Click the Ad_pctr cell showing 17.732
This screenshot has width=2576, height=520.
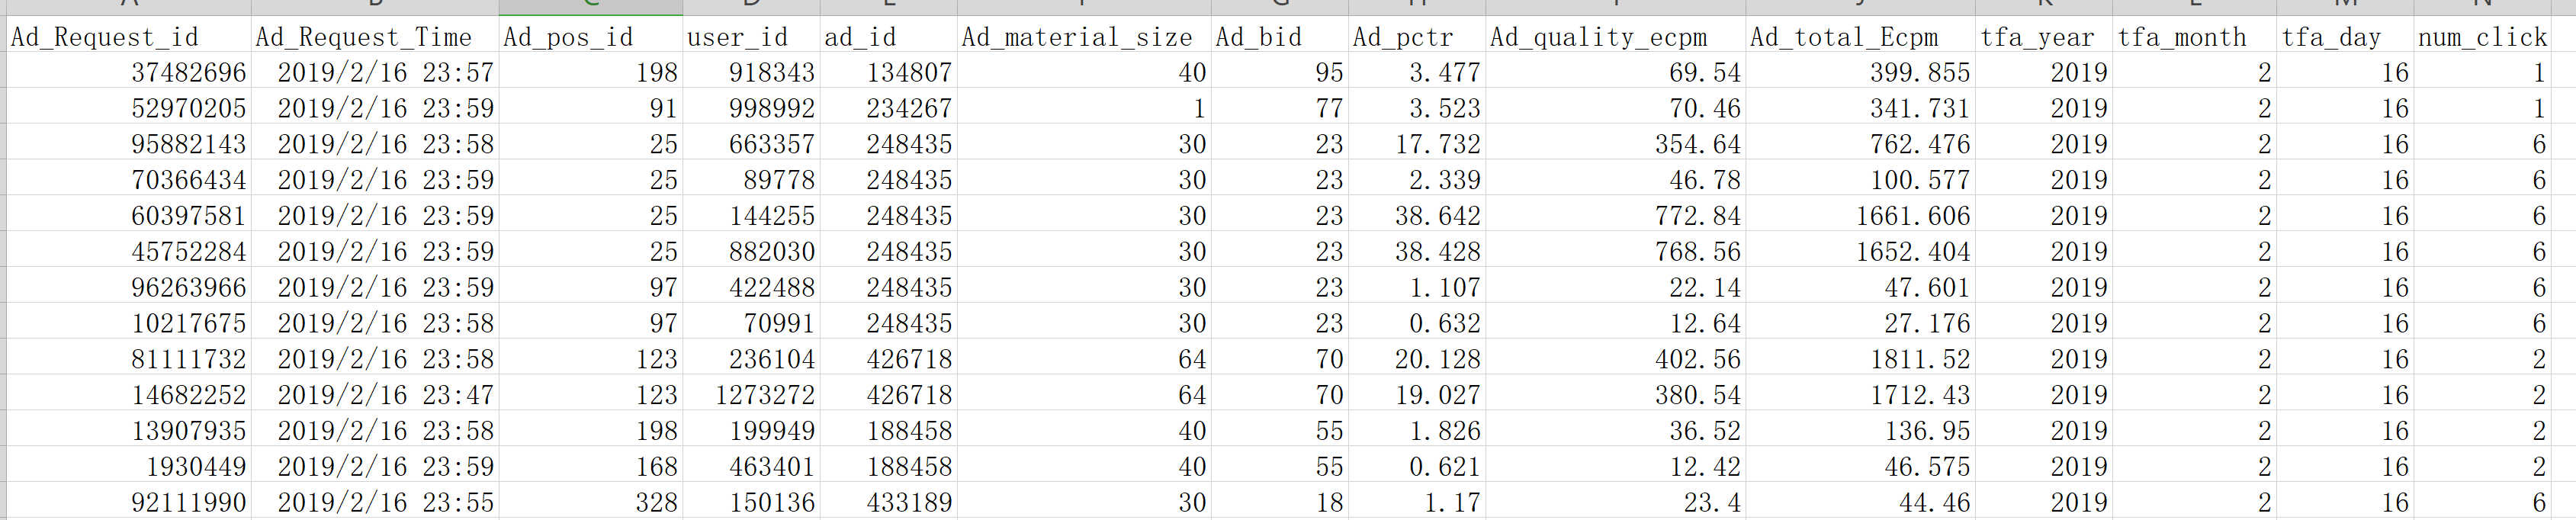tap(1417, 145)
